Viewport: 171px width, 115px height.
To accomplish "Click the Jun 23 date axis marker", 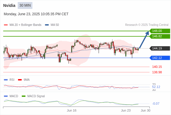I will (x=125, y=110).
